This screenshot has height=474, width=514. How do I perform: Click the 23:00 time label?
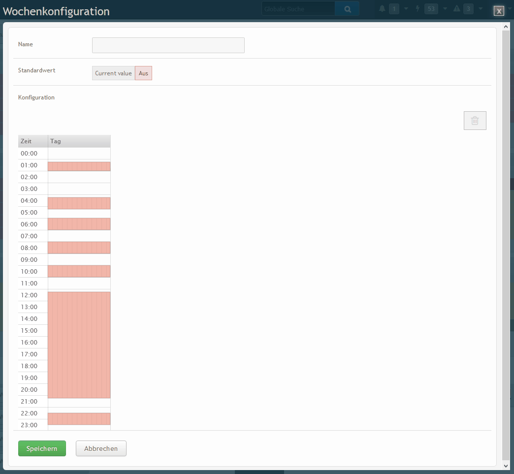29,425
